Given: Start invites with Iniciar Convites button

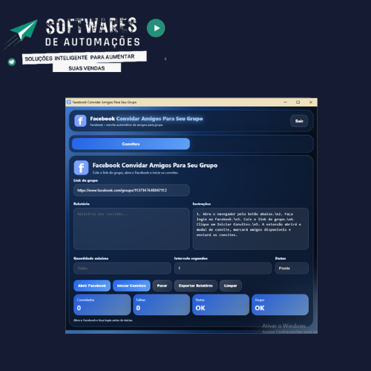Looking at the screenshot, I should coord(131,286).
